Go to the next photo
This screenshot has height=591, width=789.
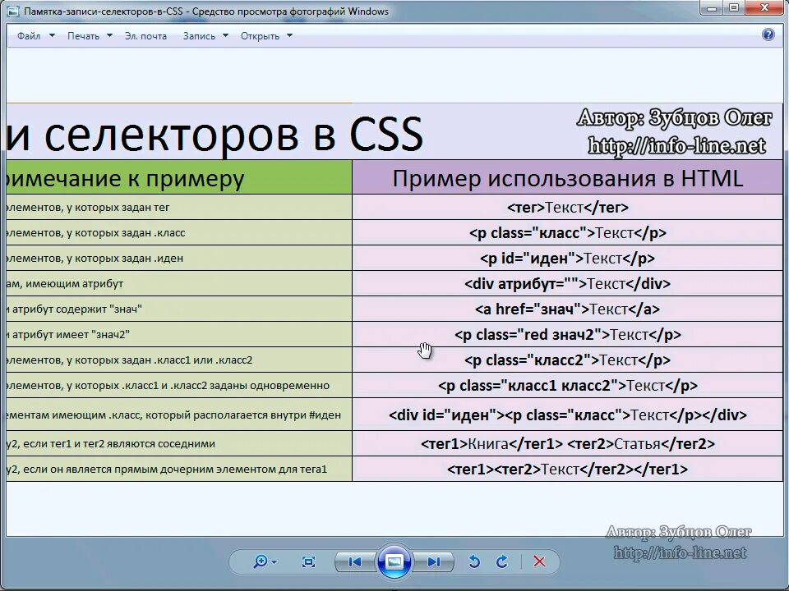coord(433,561)
